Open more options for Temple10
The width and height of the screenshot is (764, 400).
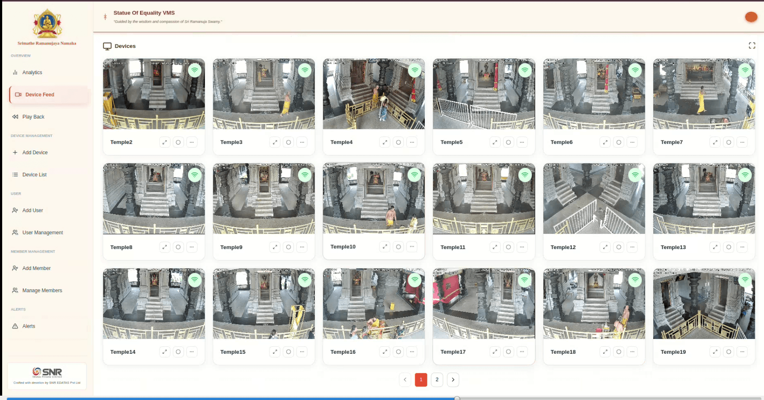tap(412, 247)
